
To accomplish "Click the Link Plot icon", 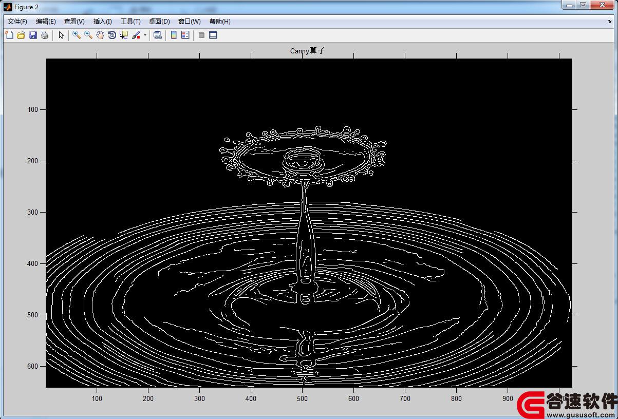I will tap(158, 35).
